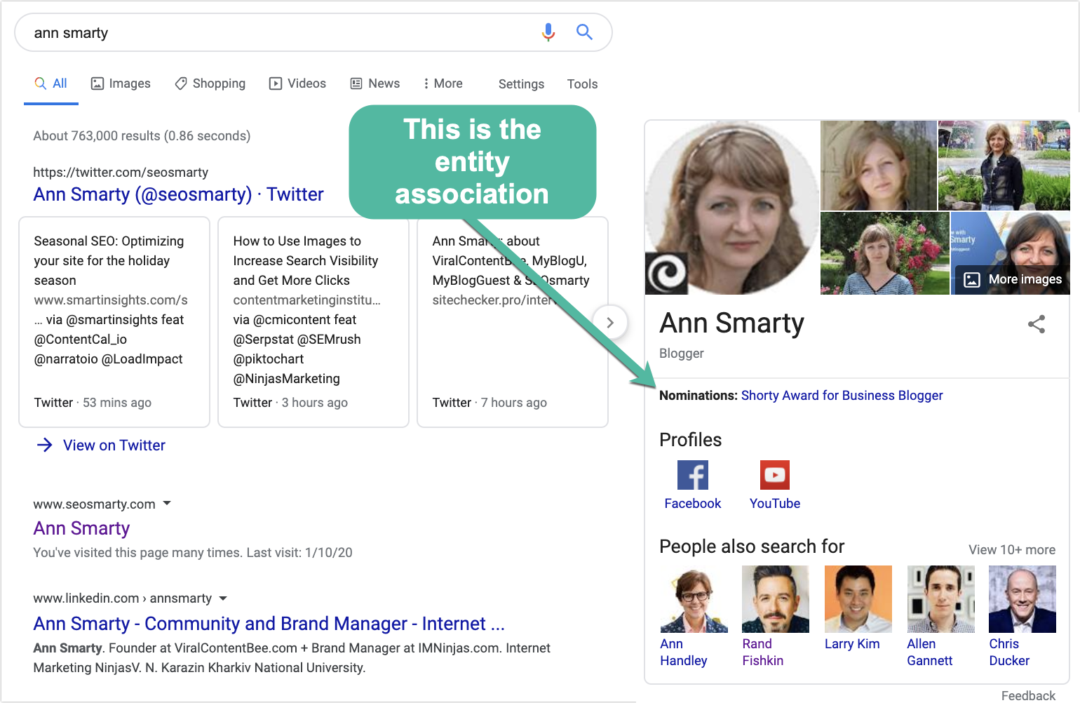Screen dimensions: 1080x703
Task: Click the search box containing 'ann smarty'
Action: tap(313, 32)
